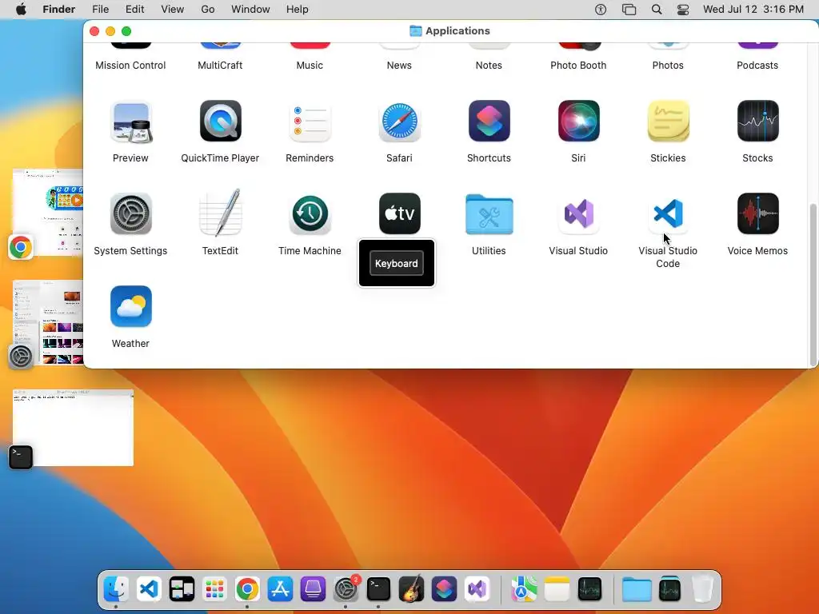Open Launchpad from the Dock
Image resolution: width=819 pixels, height=614 pixels.
(x=214, y=589)
